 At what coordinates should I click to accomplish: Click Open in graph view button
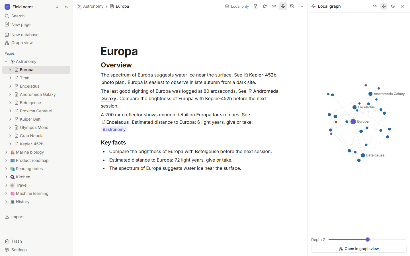(359, 249)
